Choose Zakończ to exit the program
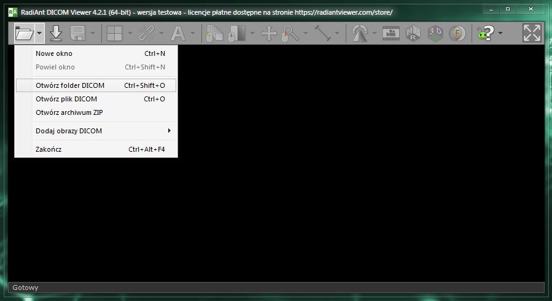552x301 pixels. 96,149
